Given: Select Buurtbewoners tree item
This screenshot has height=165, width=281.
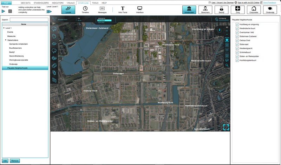Looking at the screenshot, I should (15, 48).
